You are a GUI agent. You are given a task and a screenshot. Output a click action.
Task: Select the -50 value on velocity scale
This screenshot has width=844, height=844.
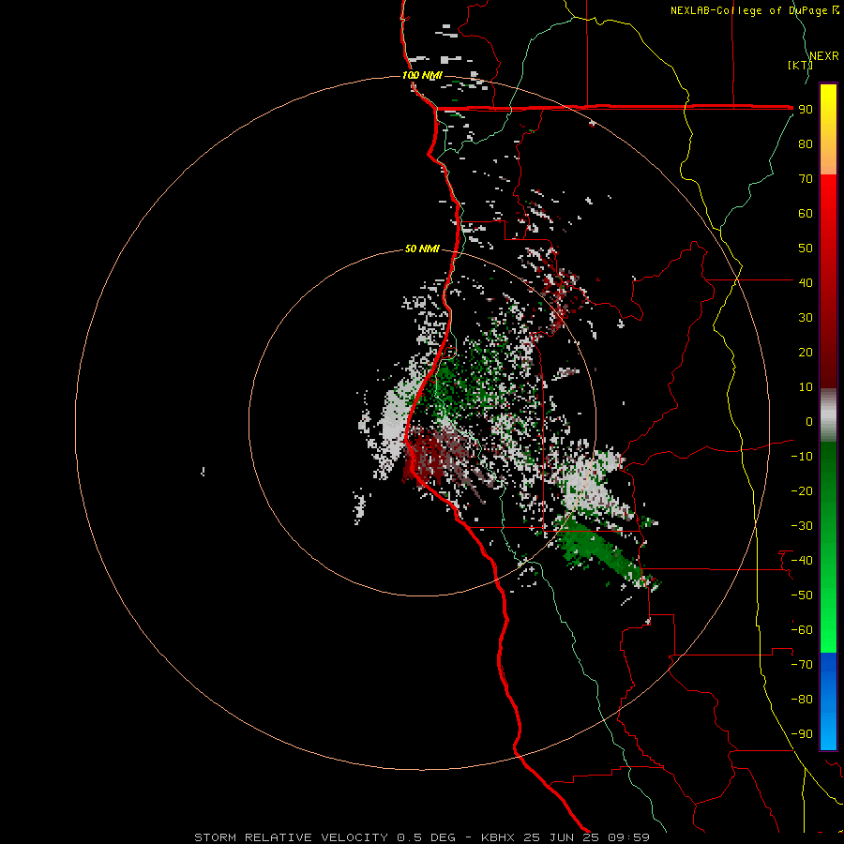point(802,595)
